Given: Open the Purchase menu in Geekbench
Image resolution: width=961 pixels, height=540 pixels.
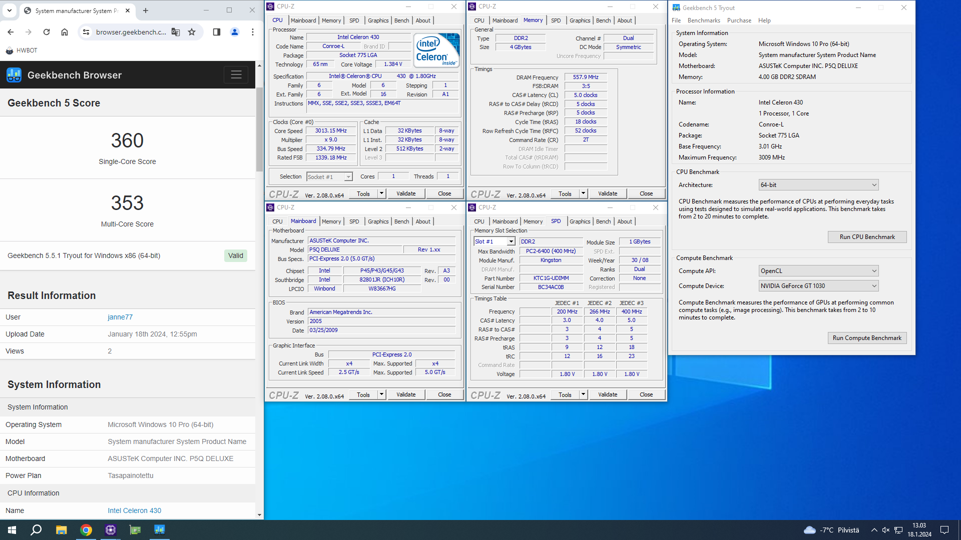Looking at the screenshot, I should point(739,20).
